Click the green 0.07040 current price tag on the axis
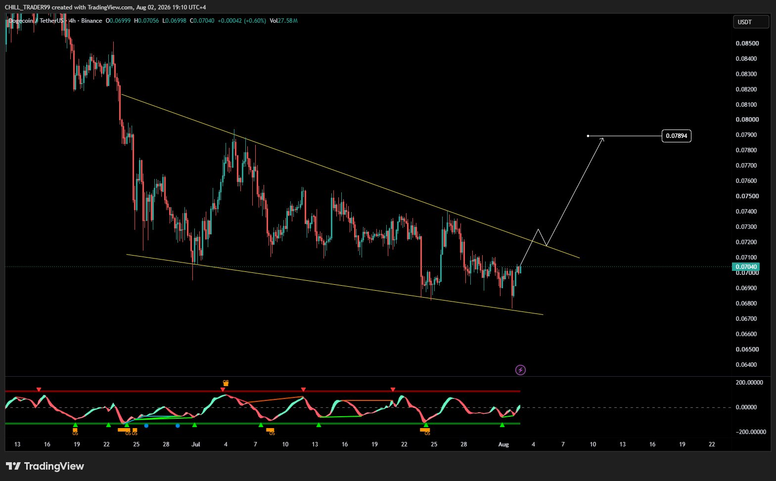This screenshot has width=776, height=481. tap(745, 267)
